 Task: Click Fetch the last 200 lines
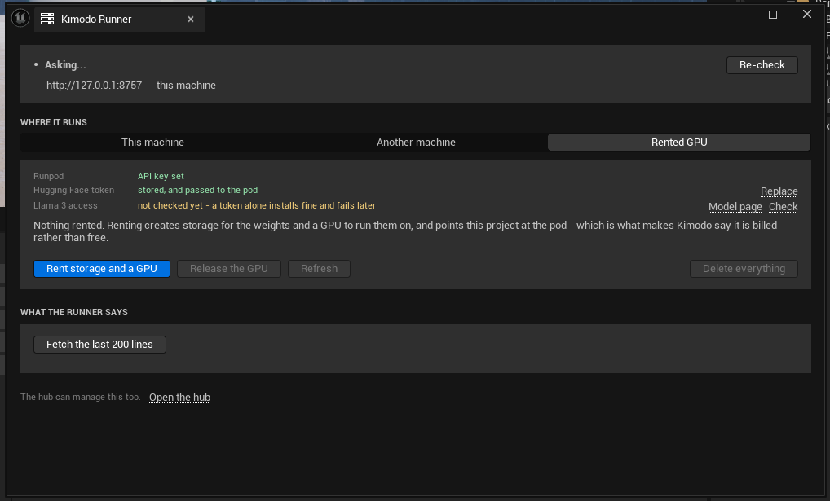click(99, 345)
